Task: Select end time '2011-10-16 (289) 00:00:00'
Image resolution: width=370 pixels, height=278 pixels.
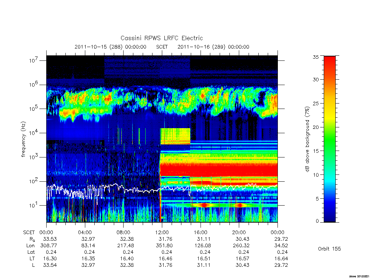Action: tap(213, 47)
